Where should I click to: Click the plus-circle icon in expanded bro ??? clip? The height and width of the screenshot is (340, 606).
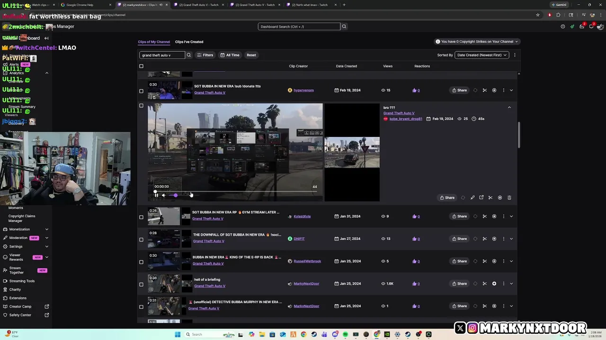tap(500, 198)
